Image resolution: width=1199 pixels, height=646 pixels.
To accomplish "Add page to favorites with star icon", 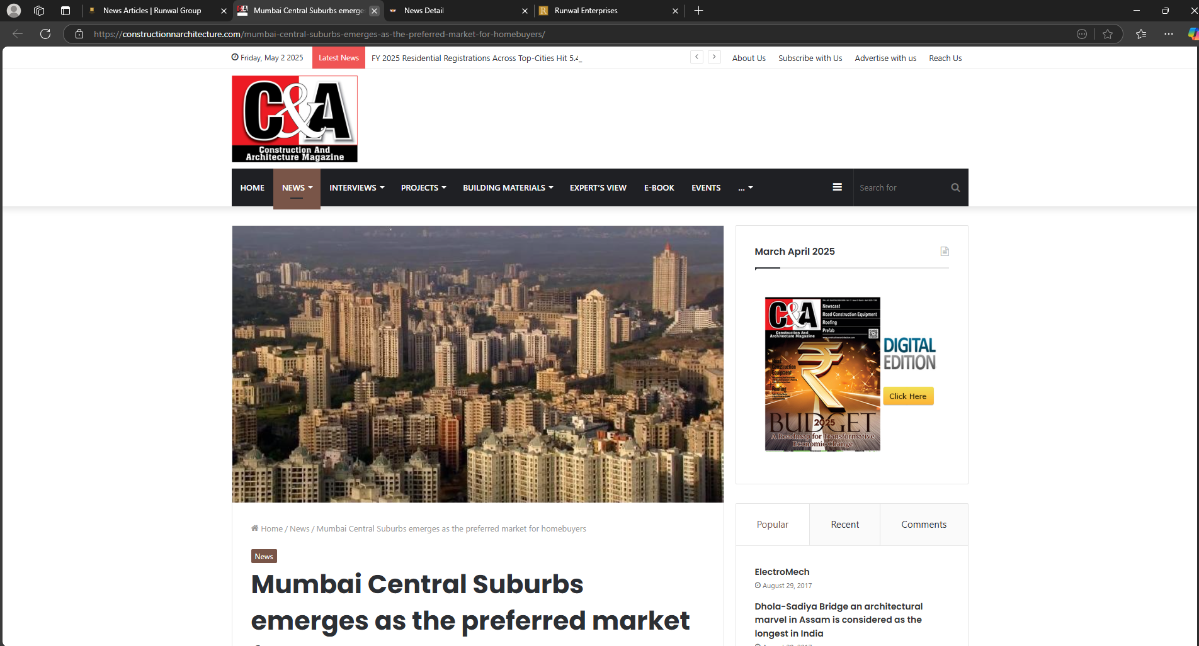I will pos(1108,34).
